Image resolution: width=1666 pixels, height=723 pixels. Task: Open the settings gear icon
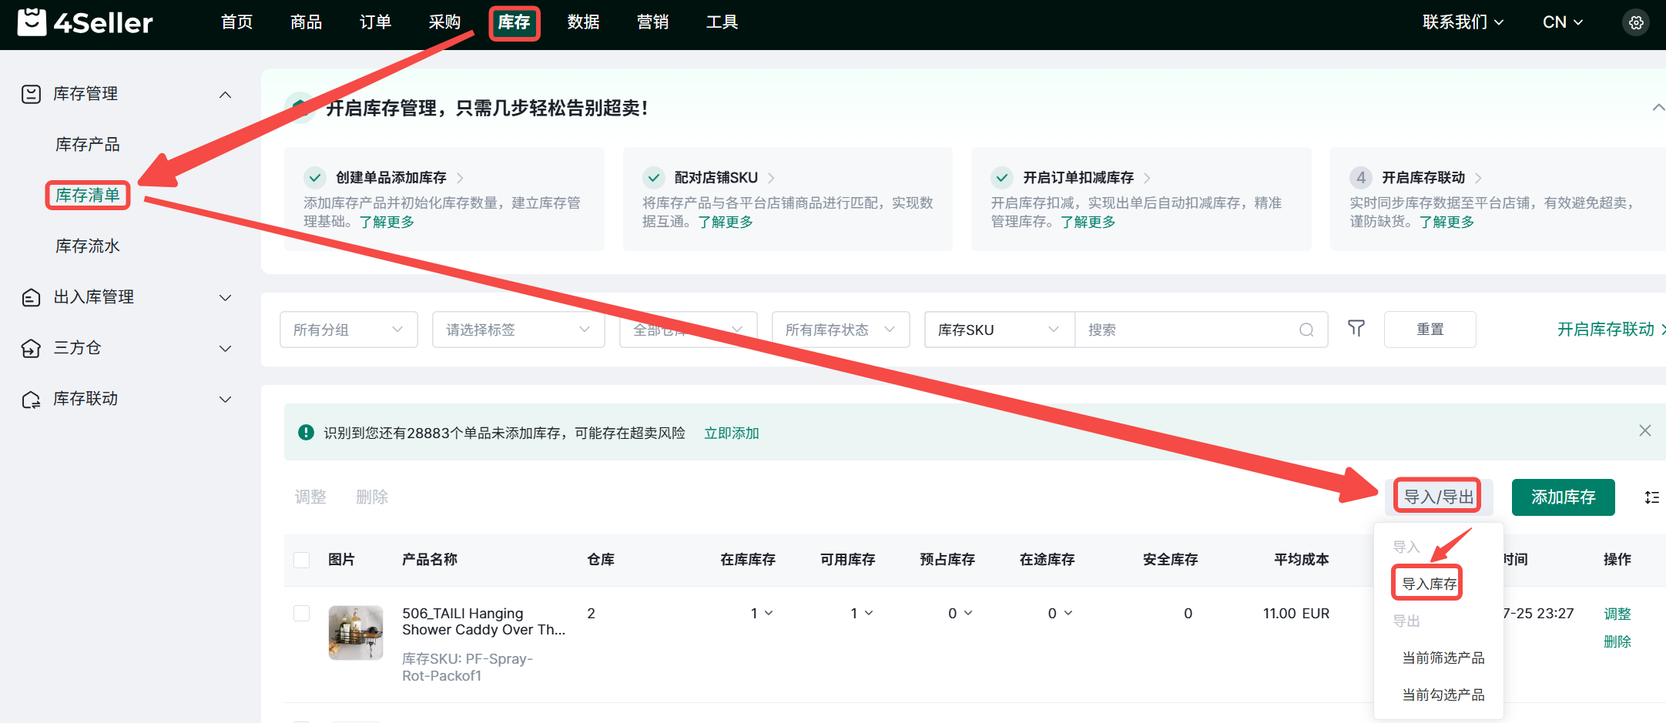tap(1636, 23)
